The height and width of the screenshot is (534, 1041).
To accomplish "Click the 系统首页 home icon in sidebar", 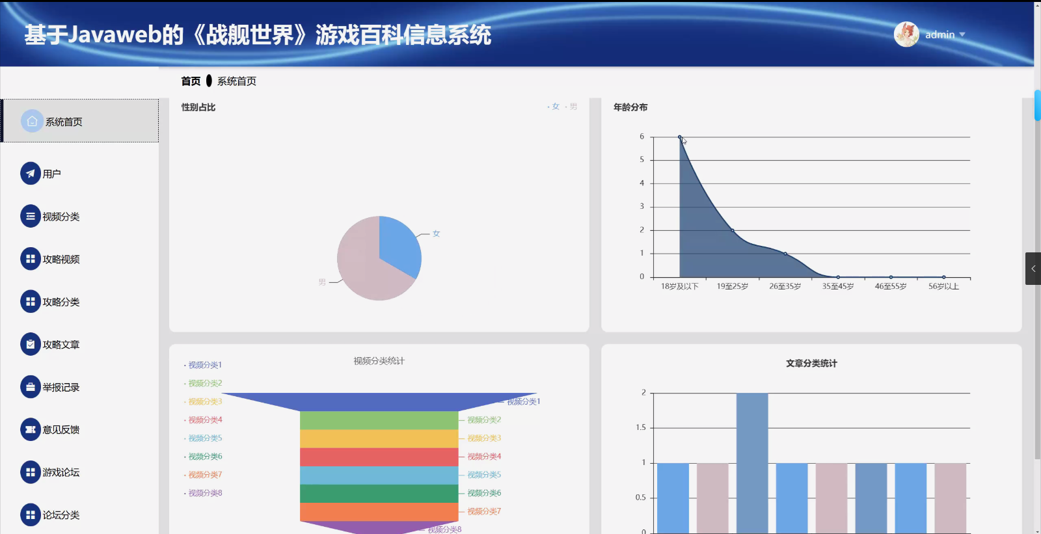I will [32, 121].
